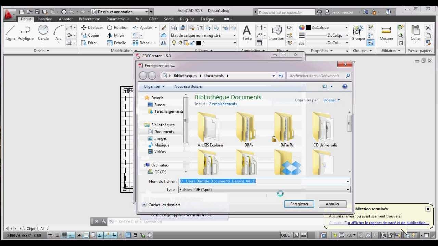Toggle ortho mode in status bar
Image resolution: width=438 pixels, height=246 pixels.
[x=72, y=235]
